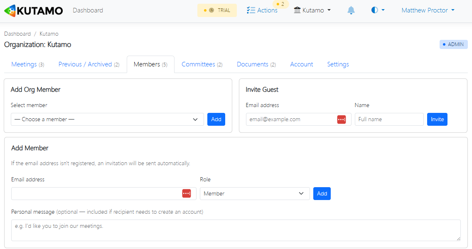Open the Settings tab
The height and width of the screenshot is (249, 472).
click(x=338, y=64)
